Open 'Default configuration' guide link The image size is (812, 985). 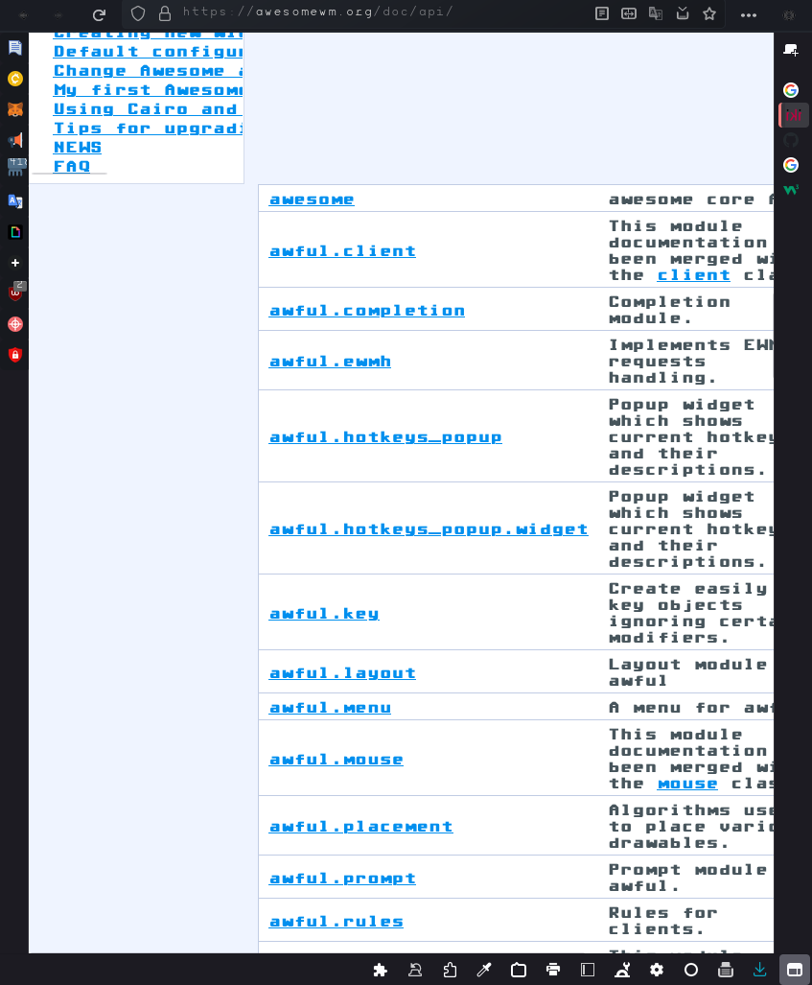pos(149,52)
